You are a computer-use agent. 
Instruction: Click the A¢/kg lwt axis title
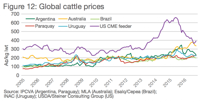tap(6, 55)
